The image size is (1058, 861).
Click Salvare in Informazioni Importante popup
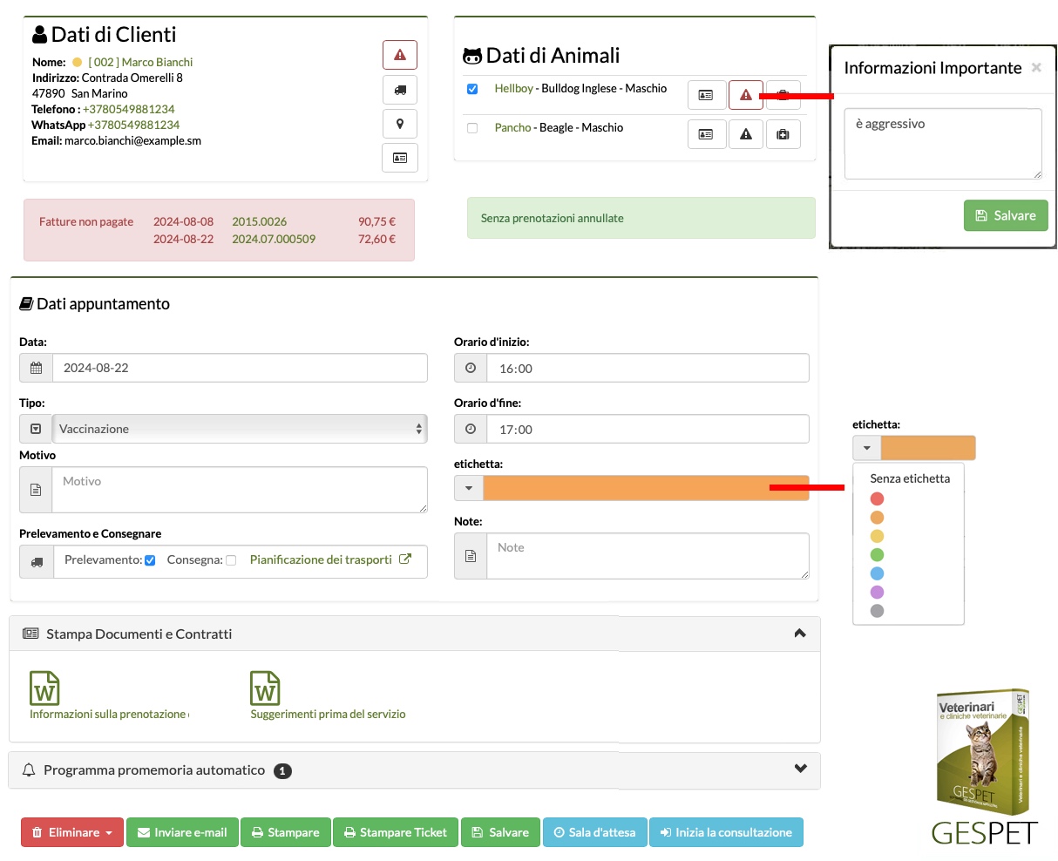tap(1006, 215)
